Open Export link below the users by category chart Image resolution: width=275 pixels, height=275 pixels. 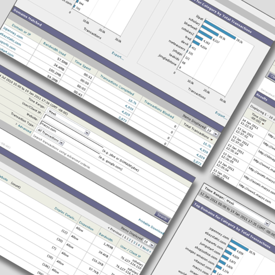(221, 115)
